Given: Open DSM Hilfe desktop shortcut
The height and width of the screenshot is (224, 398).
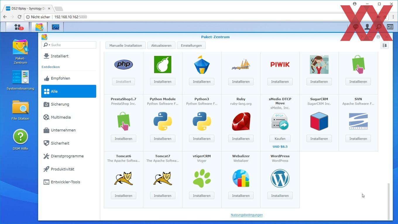Looking at the screenshot, I should 20,140.
